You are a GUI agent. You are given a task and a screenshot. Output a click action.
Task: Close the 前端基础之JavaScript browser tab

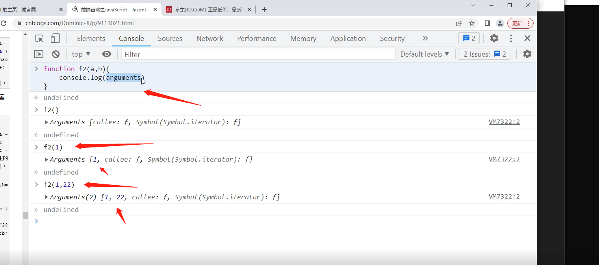155,9
